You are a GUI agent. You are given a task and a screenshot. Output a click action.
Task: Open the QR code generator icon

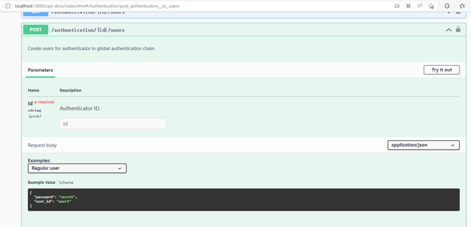point(408,6)
